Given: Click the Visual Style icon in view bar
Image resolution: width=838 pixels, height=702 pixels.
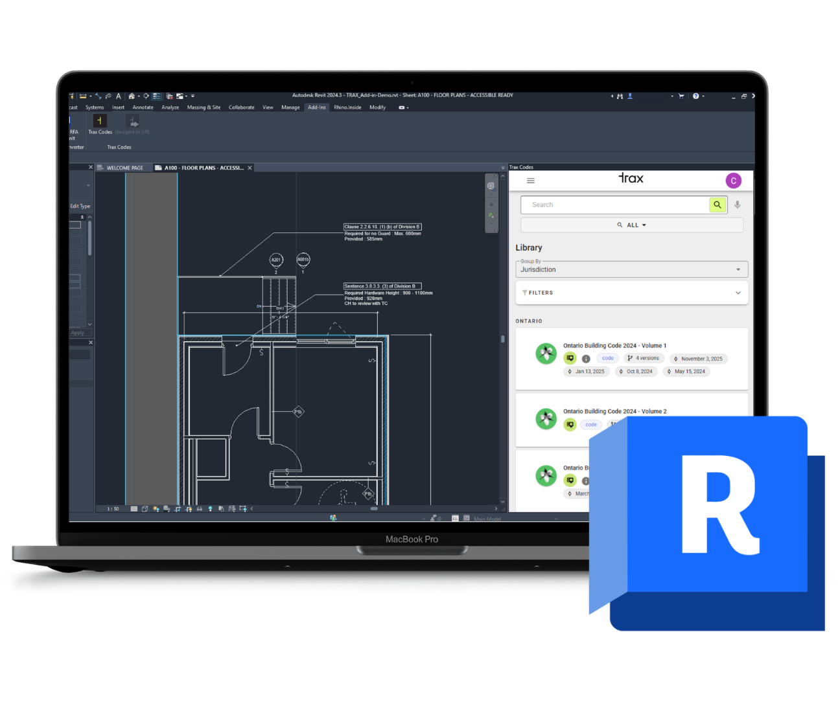Looking at the screenshot, I should (145, 509).
